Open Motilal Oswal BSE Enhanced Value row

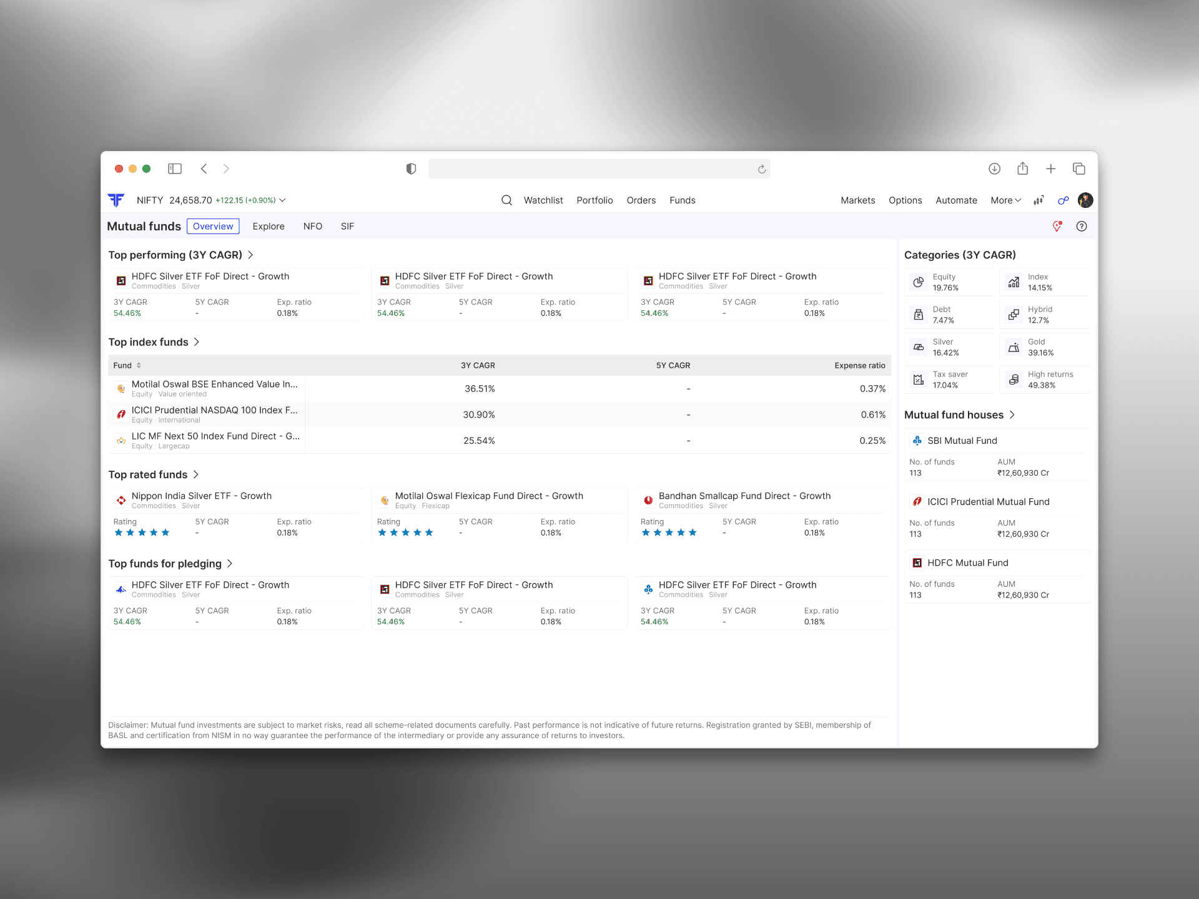pyautogui.click(x=214, y=388)
